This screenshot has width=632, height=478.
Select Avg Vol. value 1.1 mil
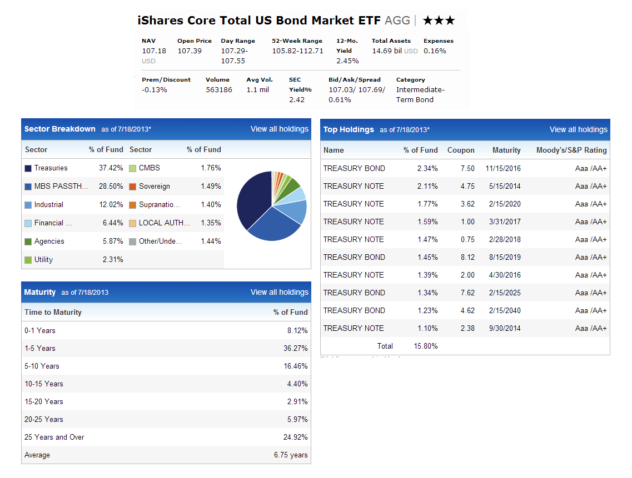click(257, 89)
